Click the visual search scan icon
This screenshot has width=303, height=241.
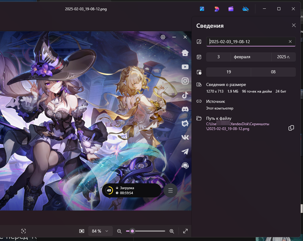coord(24,231)
